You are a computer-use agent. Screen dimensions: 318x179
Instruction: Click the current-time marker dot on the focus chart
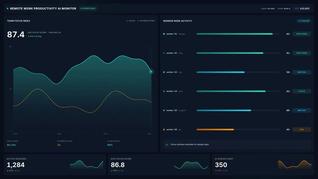[x=151, y=72]
